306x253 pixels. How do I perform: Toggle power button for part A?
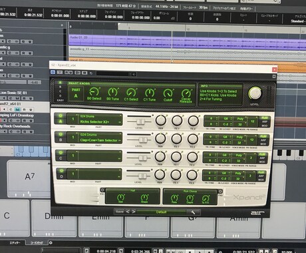(61, 116)
